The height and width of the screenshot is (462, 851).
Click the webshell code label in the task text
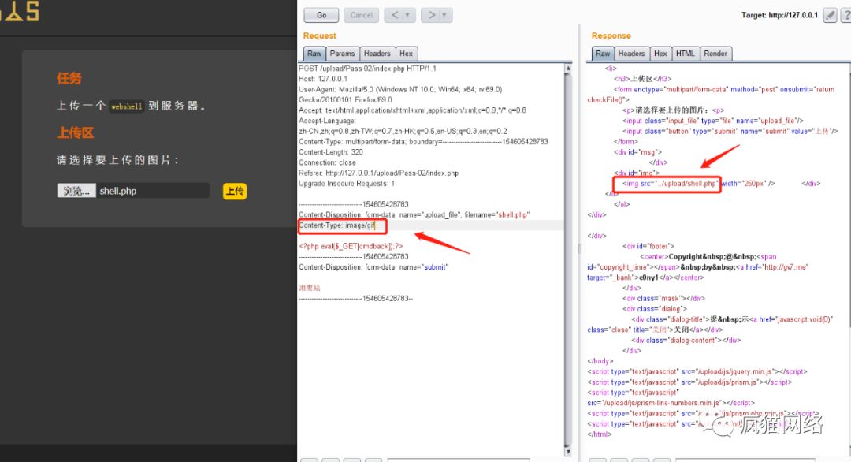[126, 106]
